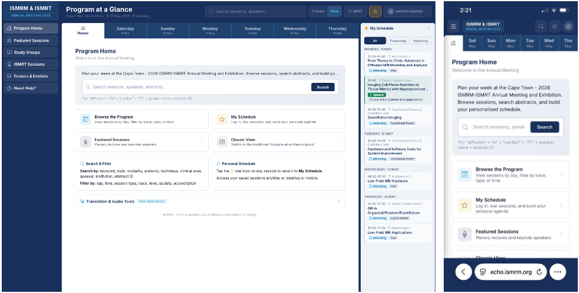Switch to Classic view toggle
The width and height of the screenshot is (579, 293).
point(318,11)
